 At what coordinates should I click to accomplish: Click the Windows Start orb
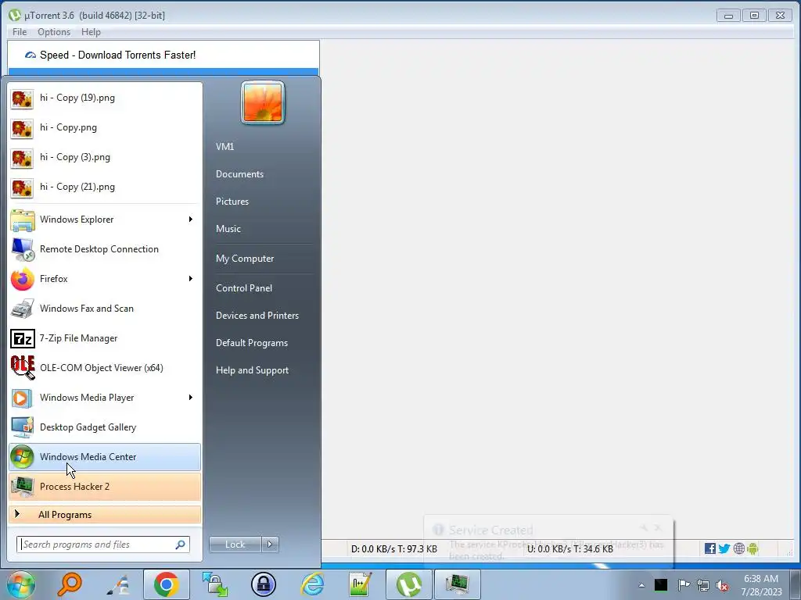(x=20, y=584)
